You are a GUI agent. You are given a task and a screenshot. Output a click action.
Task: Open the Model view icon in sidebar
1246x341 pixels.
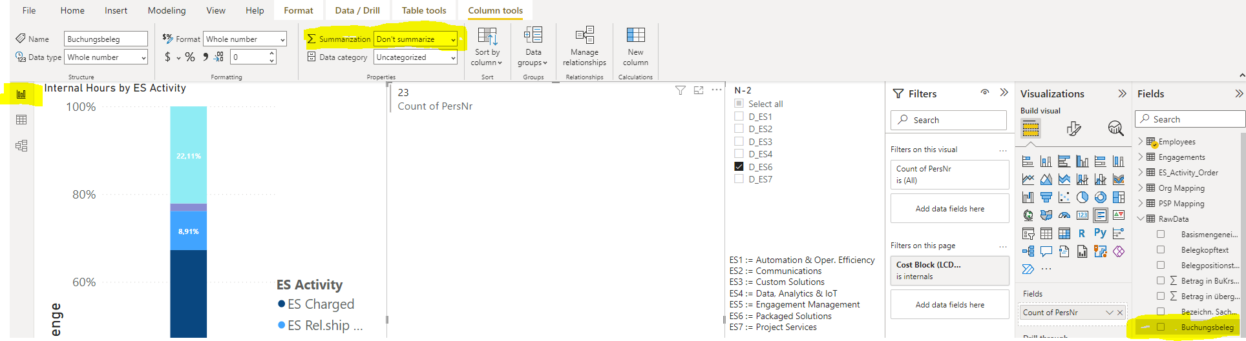21,146
